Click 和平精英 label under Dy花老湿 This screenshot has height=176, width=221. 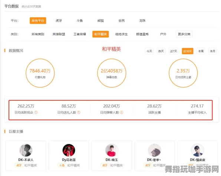[x=73, y=165]
